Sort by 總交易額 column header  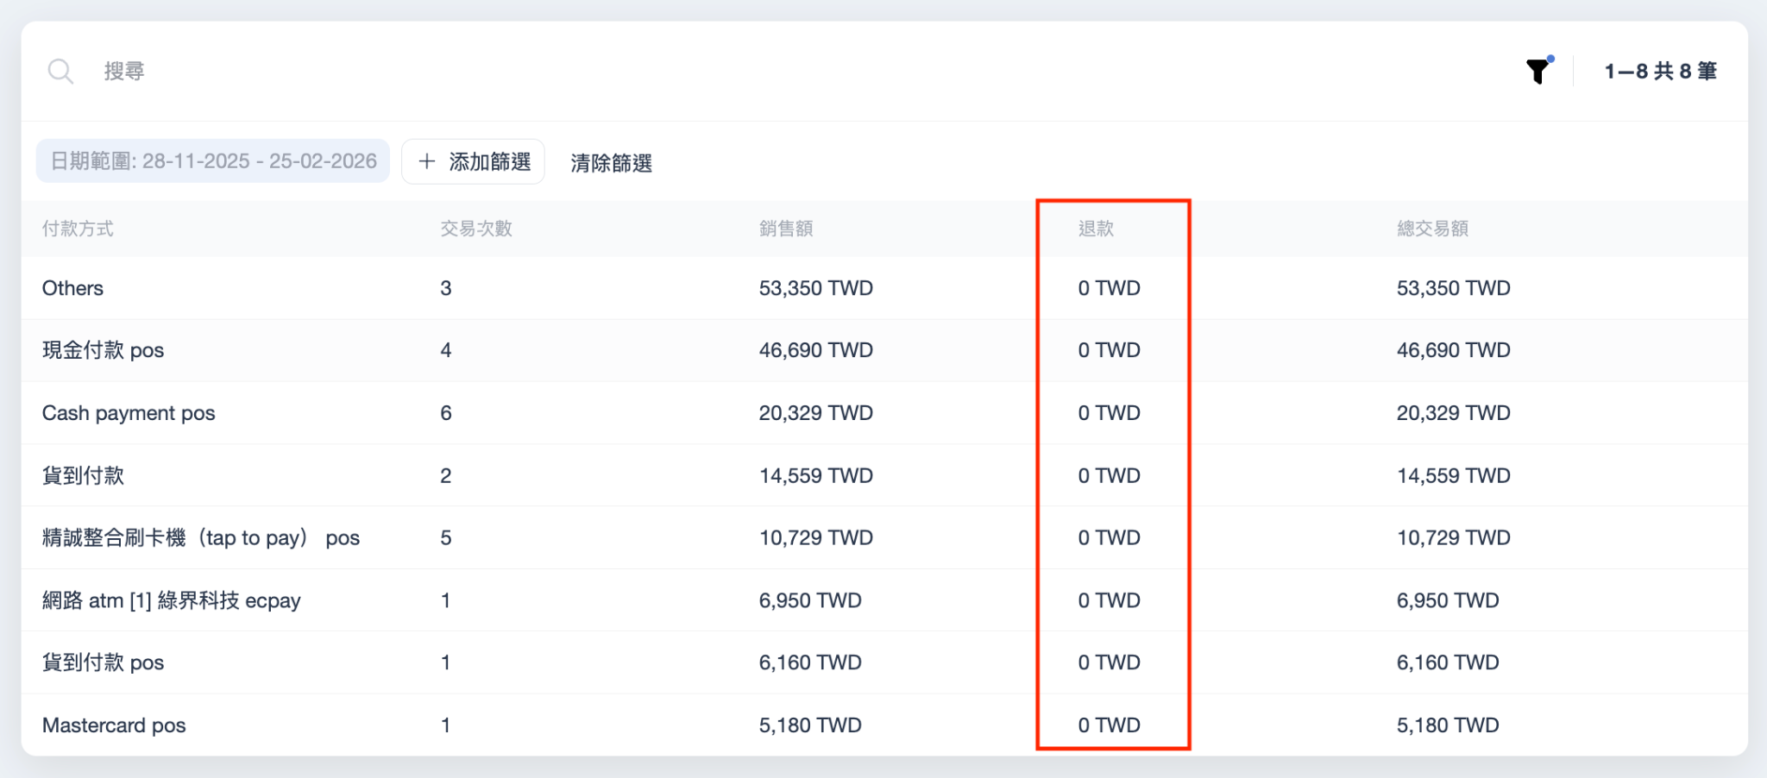1432,229
